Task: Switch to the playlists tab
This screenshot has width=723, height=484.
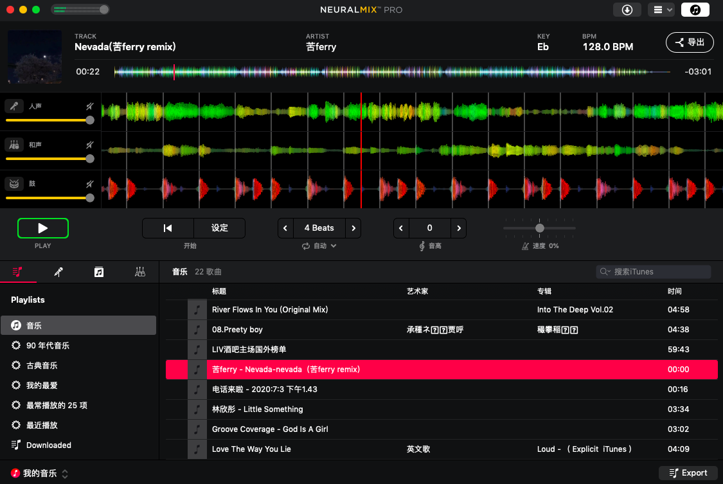Action: 17,272
